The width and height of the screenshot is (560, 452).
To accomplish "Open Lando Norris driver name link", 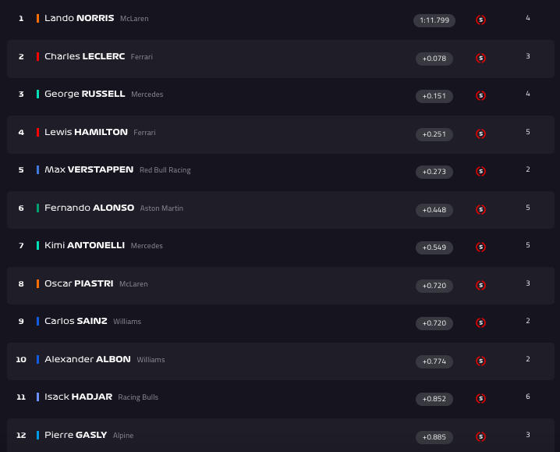I will (79, 18).
